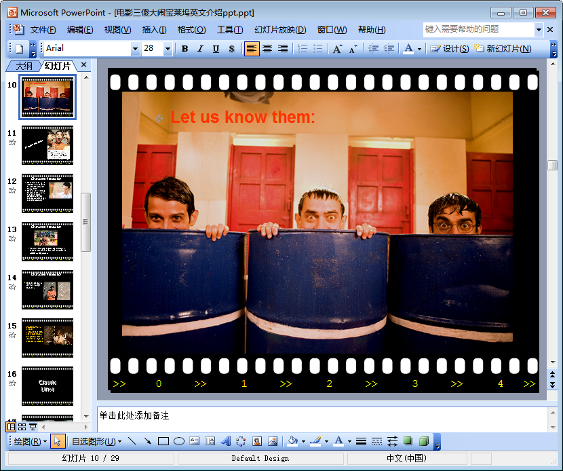Click 新幻灯片(N) to add a slide

click(503, 48)
